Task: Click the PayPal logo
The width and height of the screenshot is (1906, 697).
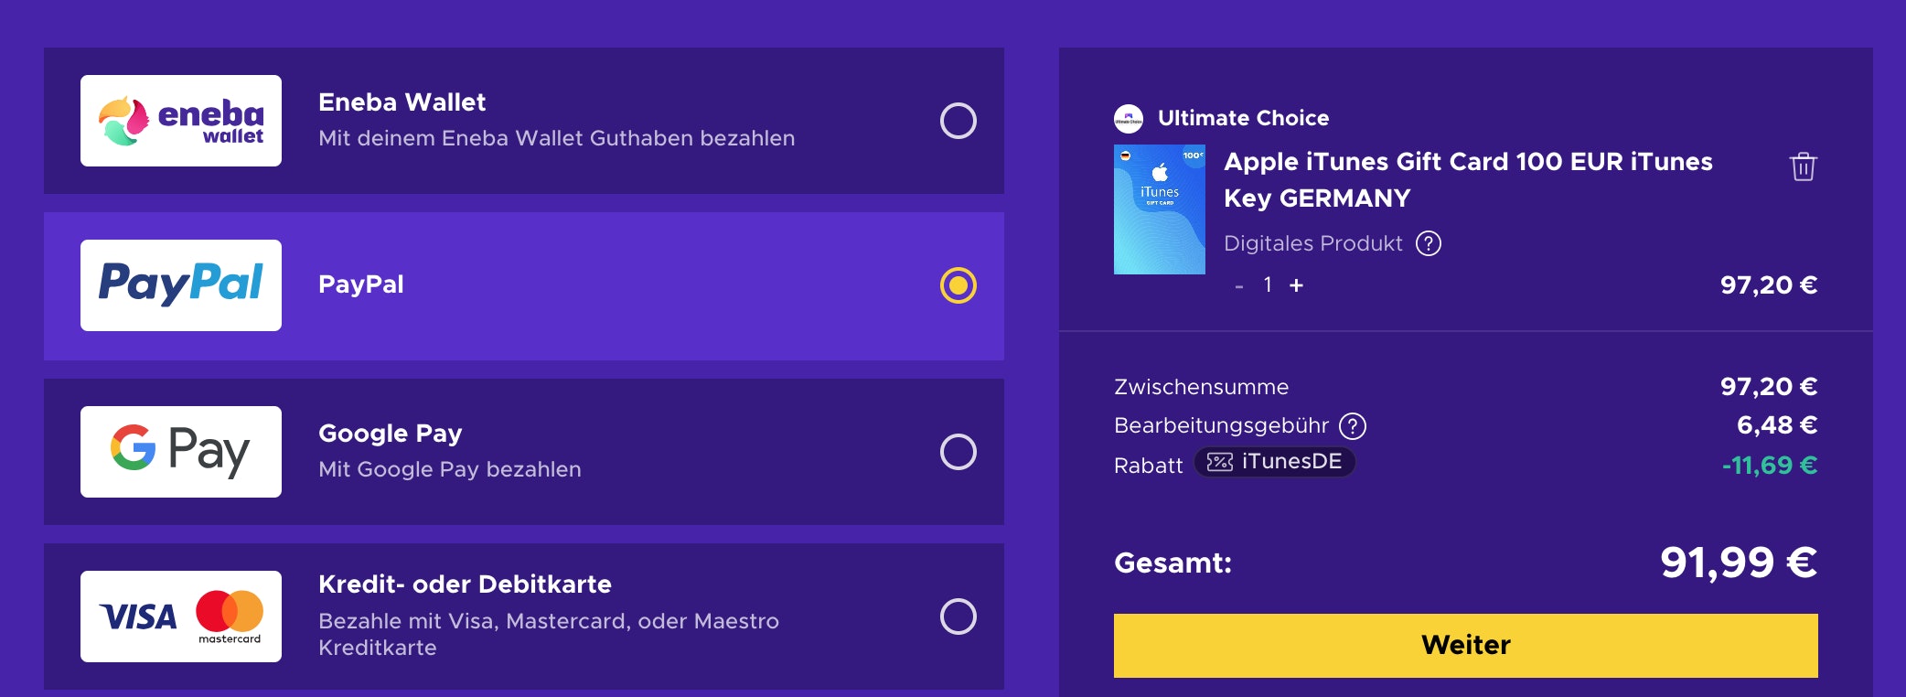Action: tap(180, 284)
